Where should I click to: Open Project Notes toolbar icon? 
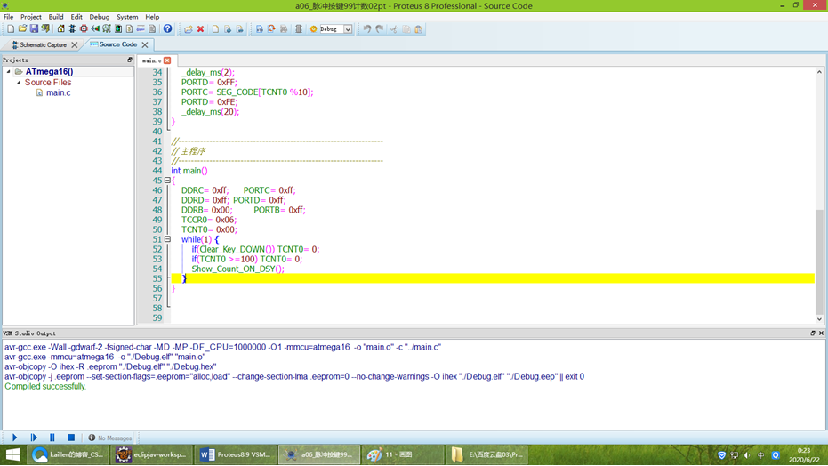152,29
